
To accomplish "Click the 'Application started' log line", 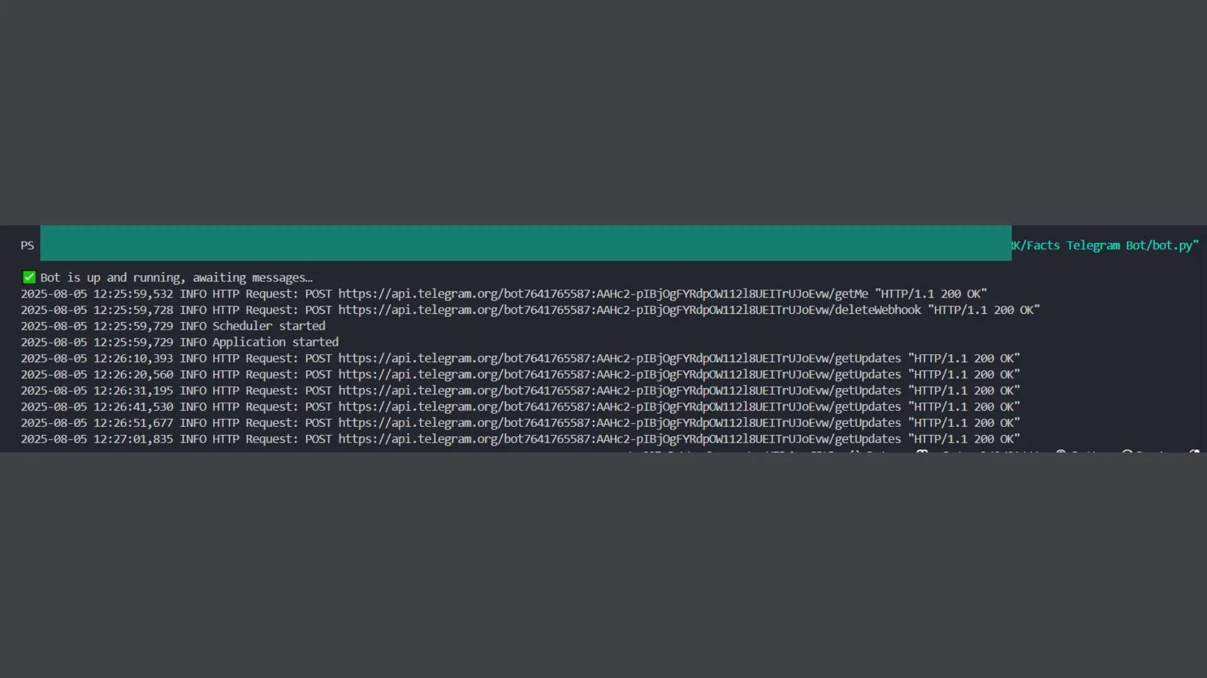I will (275, 342).
